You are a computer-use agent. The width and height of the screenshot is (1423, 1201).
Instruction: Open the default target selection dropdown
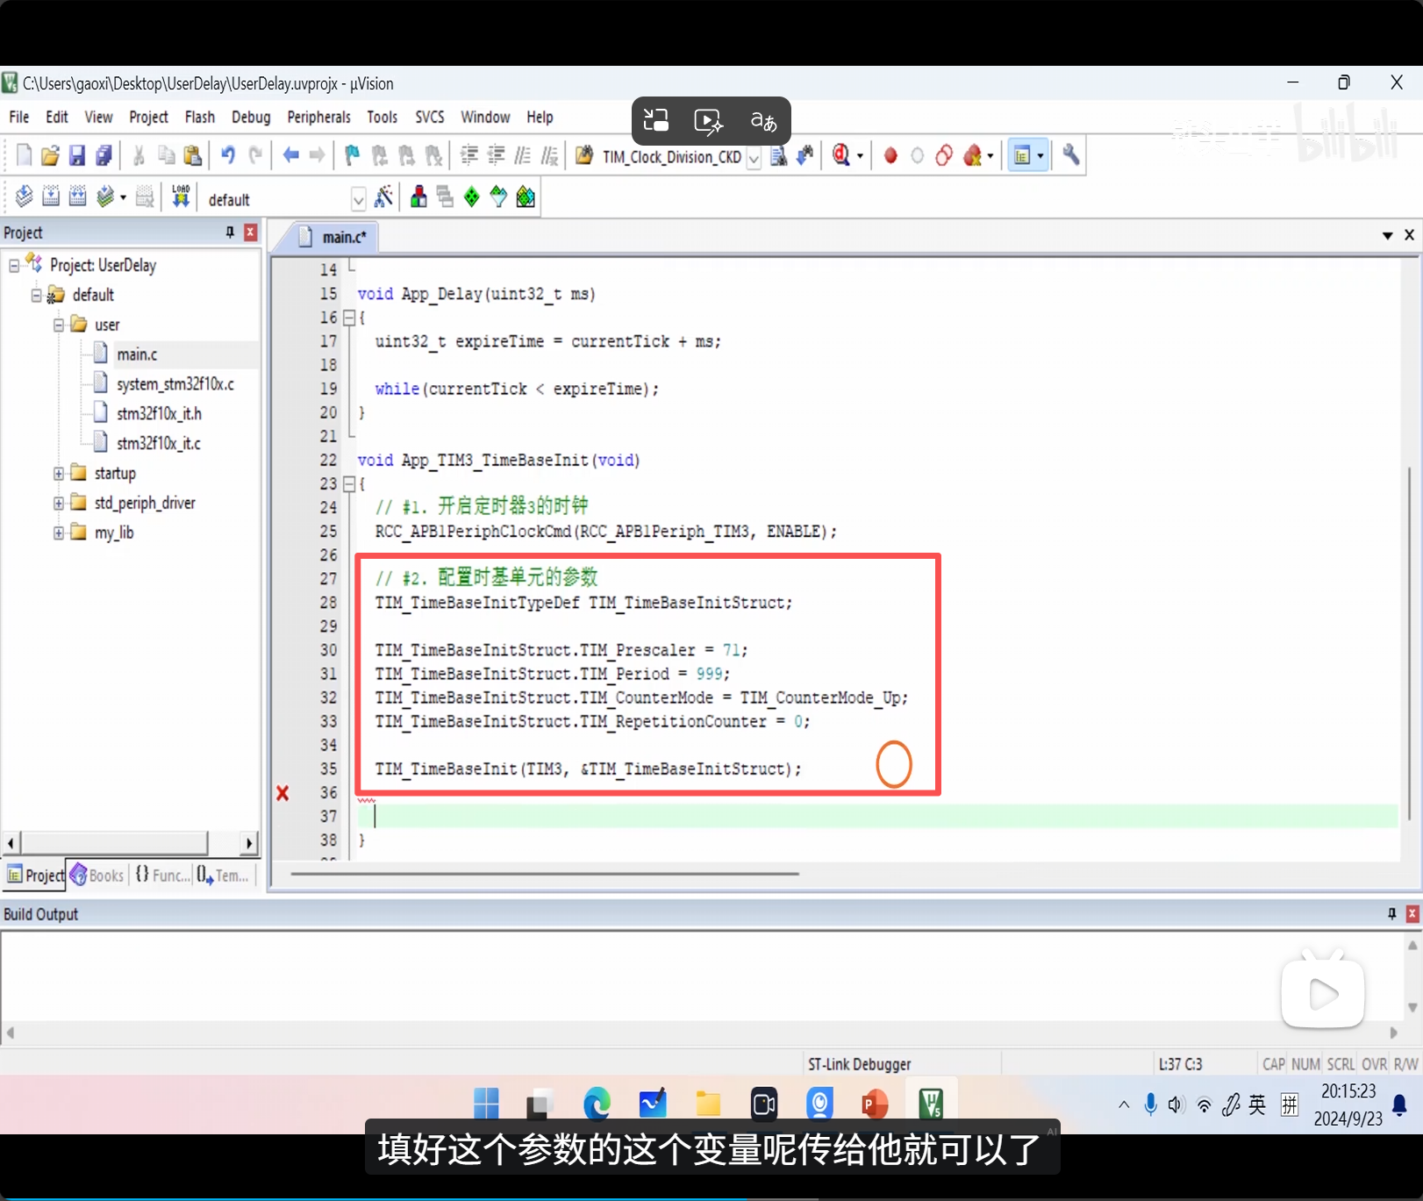(x=358, y=200)
